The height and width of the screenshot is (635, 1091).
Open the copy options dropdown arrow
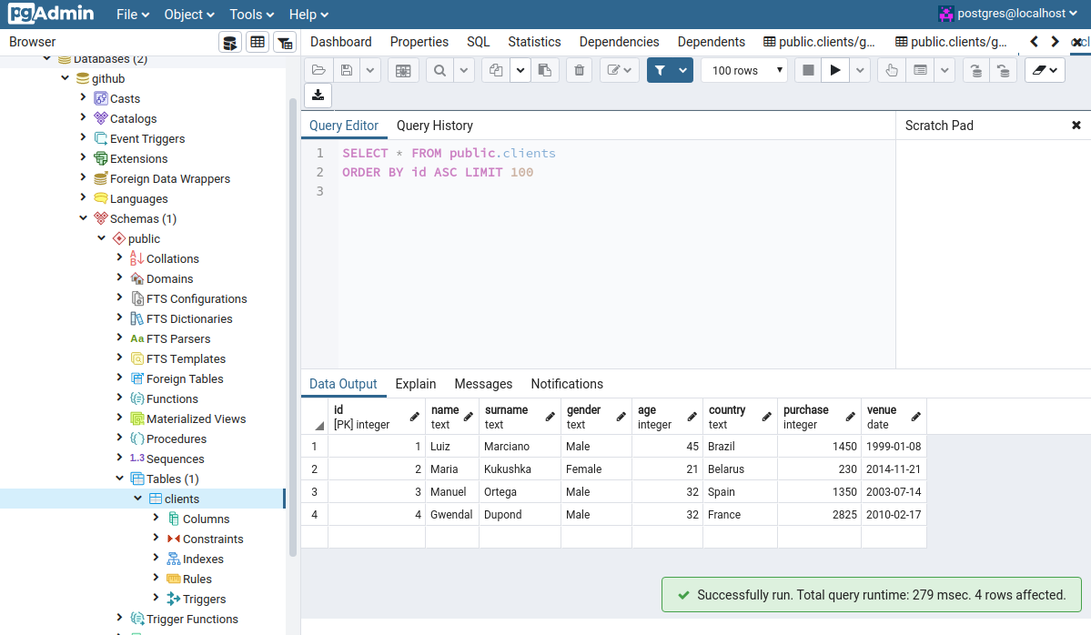point(520,70)
